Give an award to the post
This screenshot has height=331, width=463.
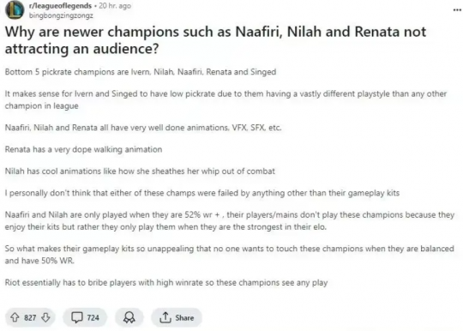[129, 318]
